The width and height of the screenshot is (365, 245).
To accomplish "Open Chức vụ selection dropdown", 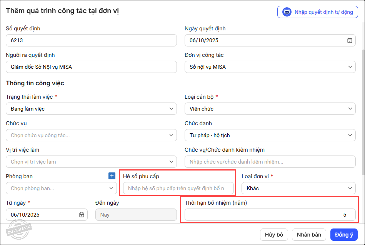I will coord(171,135).
